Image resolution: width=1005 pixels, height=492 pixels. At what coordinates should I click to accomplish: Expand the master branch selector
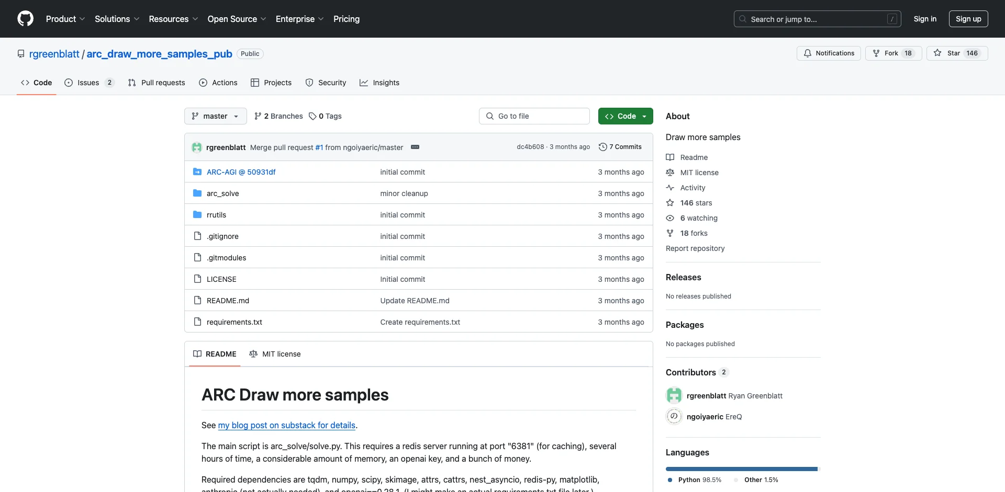215,116
